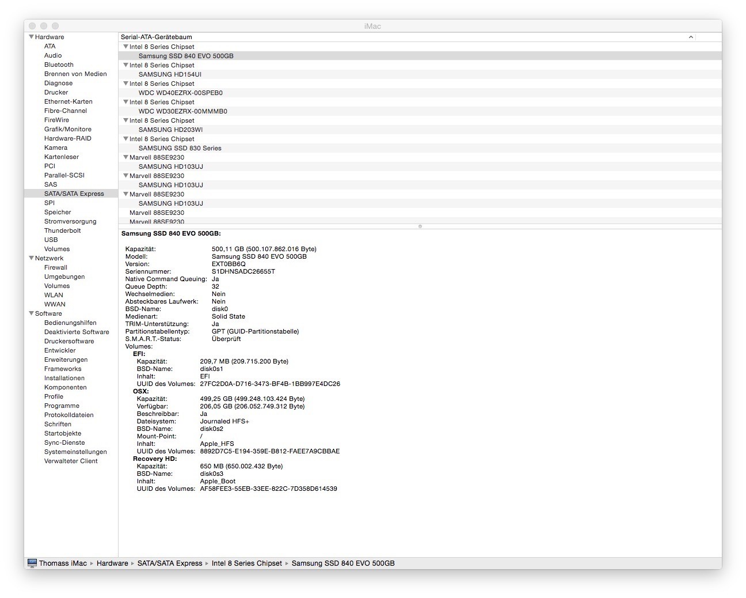Select ATA in the Hardware list
Viewport: 746px width, 598px height.
coord(50,46)
